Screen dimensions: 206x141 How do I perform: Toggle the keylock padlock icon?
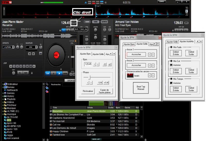pos(75,41)
